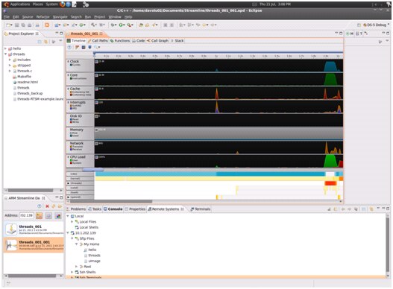The height and width of the screenshot is (289, 393).
Task: Open the Applications menu in the system panel
Action: point(20,4)
